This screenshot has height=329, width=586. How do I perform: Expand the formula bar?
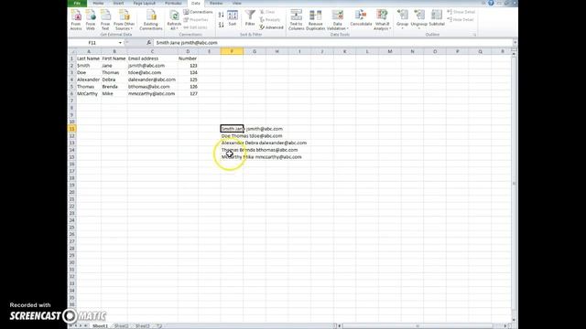point(515,43)
